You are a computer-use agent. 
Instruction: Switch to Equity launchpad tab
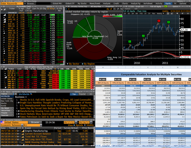coord(168,4)
